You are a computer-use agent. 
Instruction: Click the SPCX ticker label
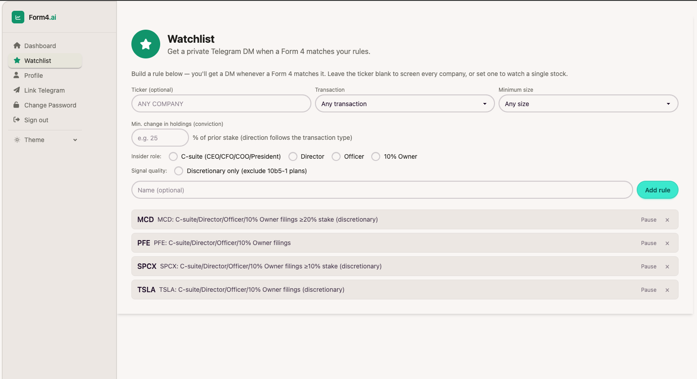pos(147,266)
